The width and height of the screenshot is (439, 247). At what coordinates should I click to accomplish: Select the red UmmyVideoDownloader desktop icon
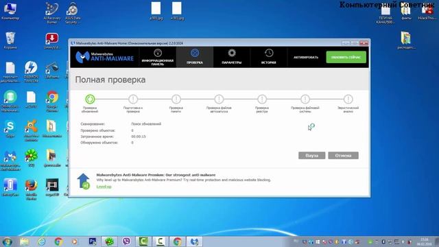tap(52, 40)
